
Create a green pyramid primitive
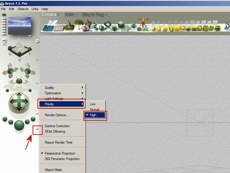click(x=127, y=28)
